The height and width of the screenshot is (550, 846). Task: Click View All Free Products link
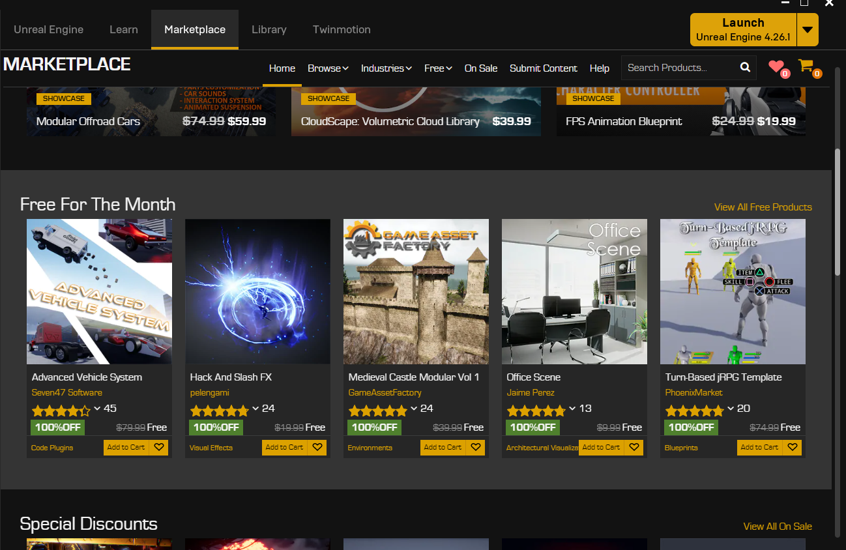point(763,207)
